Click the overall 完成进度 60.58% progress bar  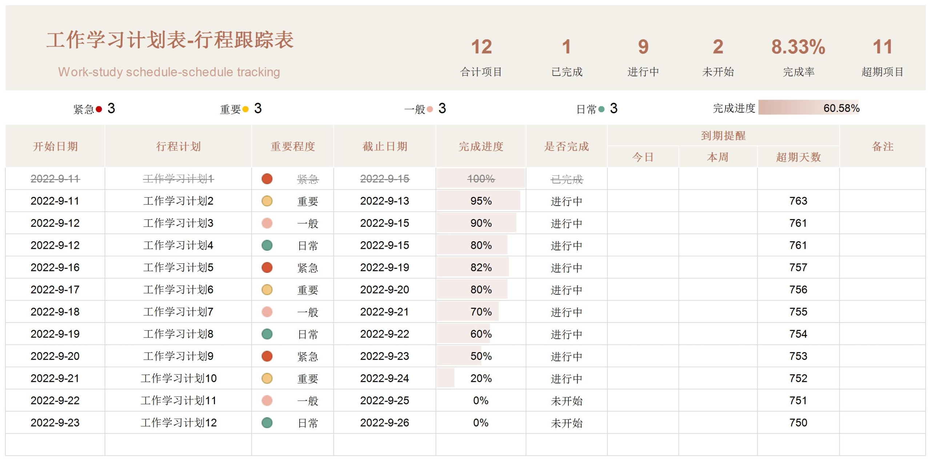coord(808,108)
